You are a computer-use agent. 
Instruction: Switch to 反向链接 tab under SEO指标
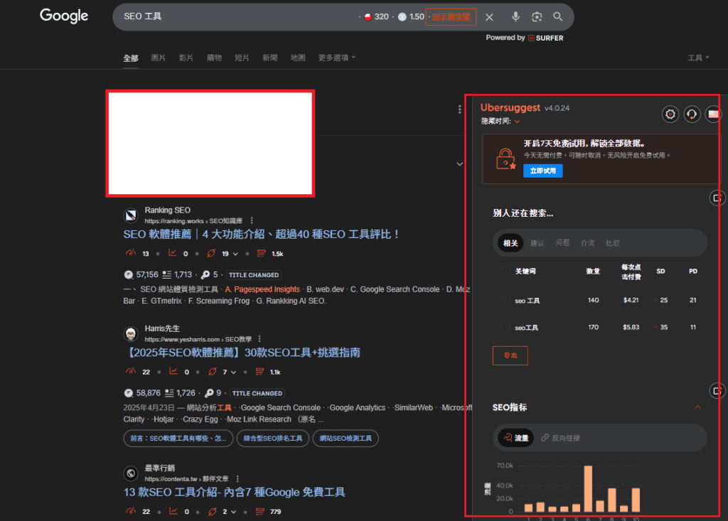tap(560, 437)
